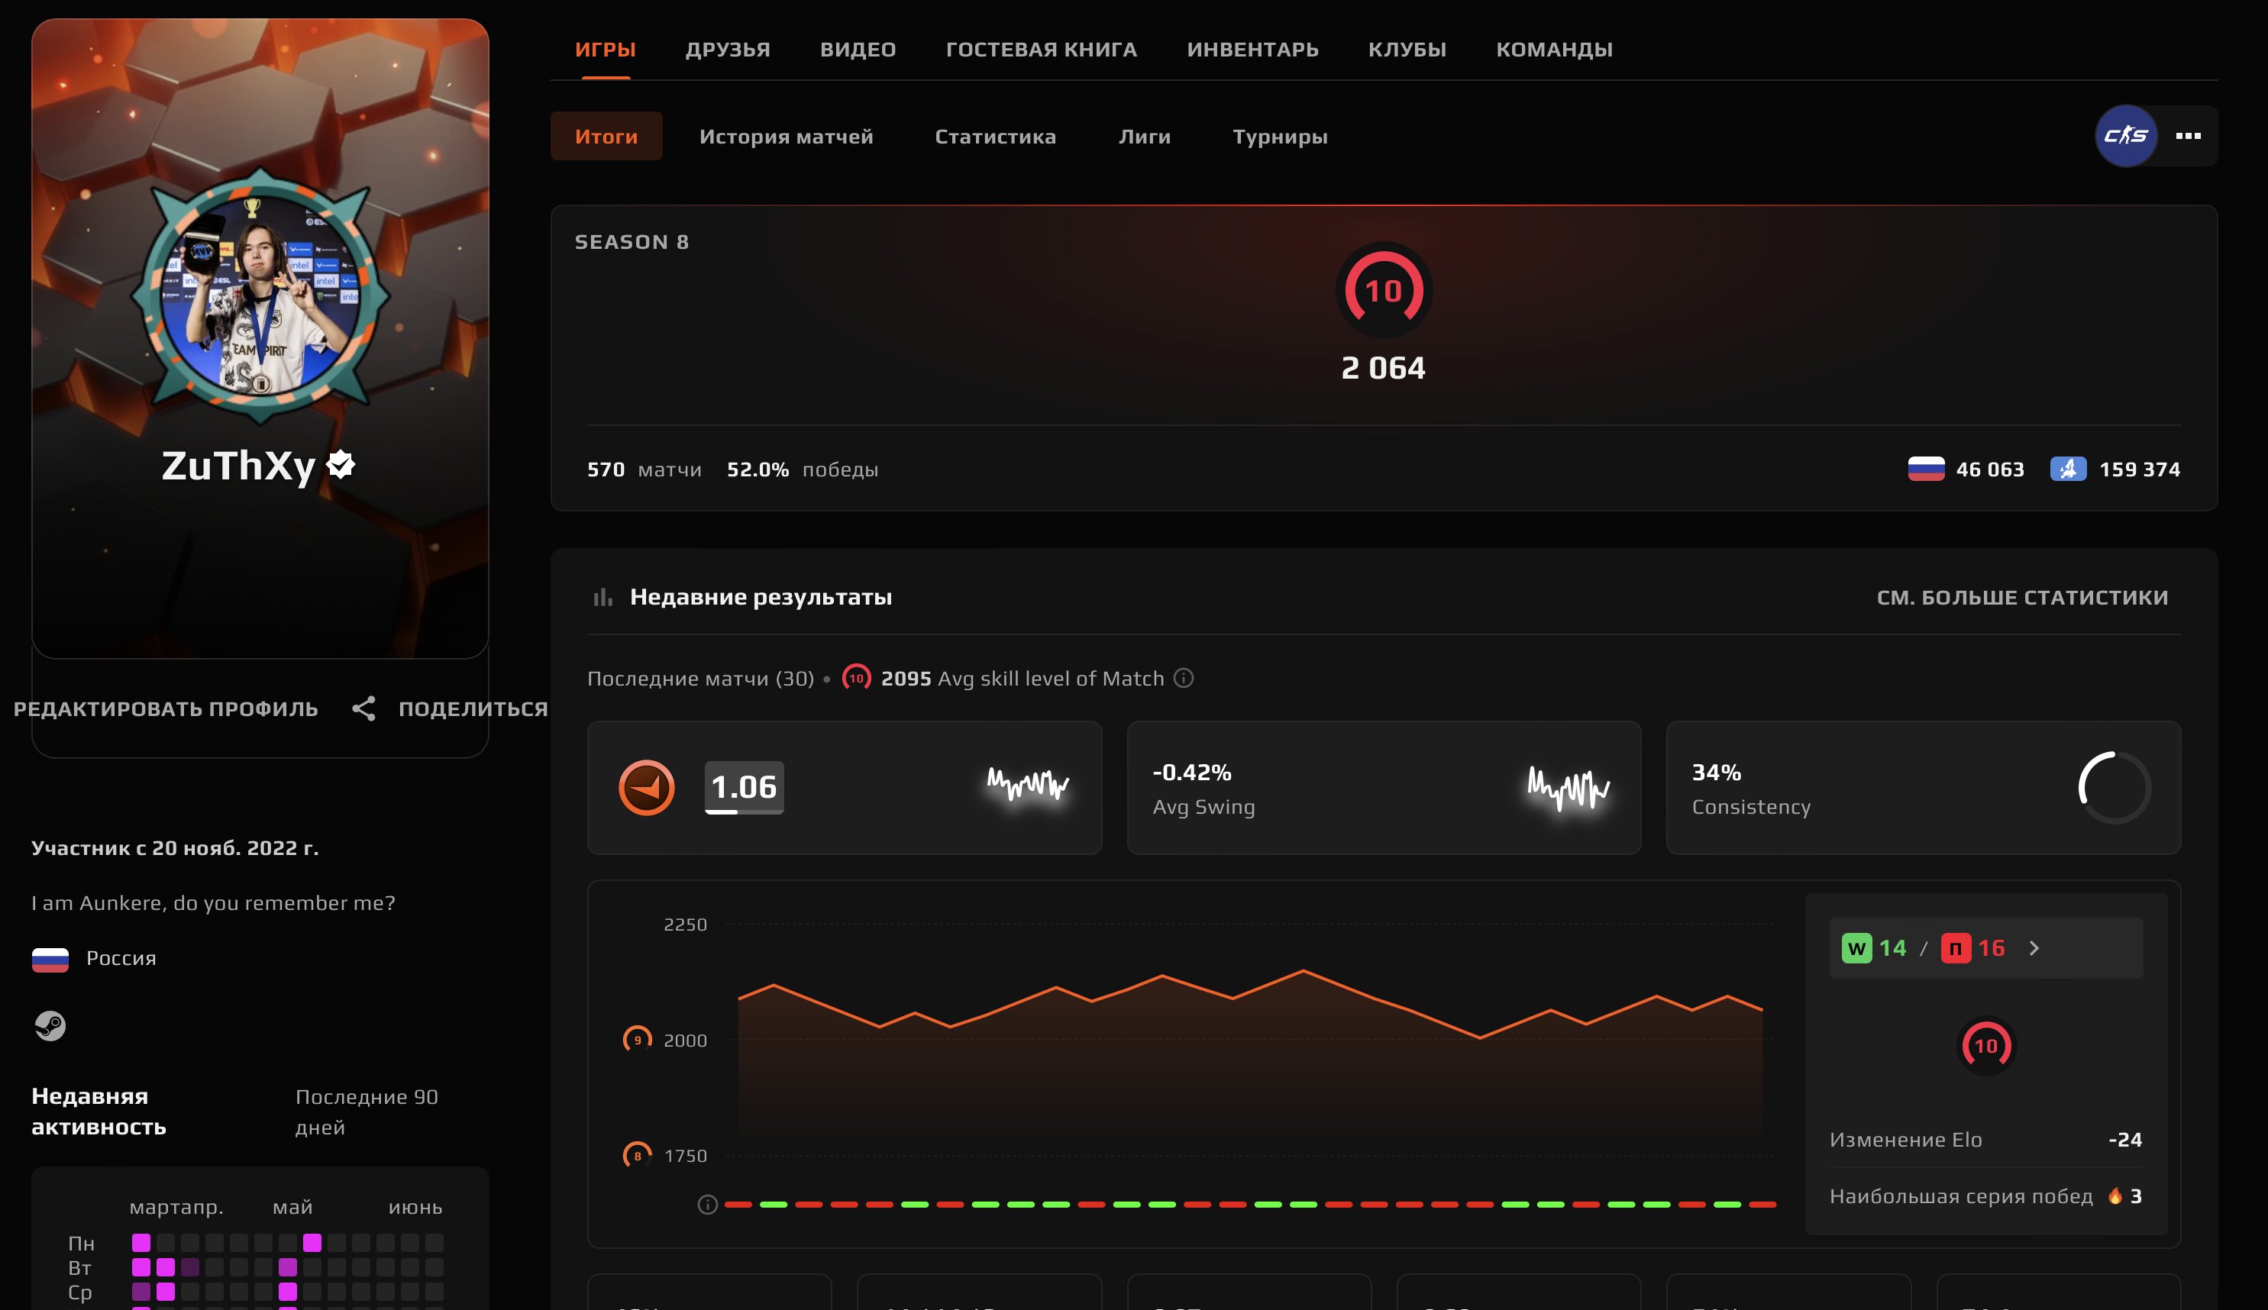Click the Russia flag ranking icon
Viewport: 2268px width, 1310px height.
point(1925,469)
